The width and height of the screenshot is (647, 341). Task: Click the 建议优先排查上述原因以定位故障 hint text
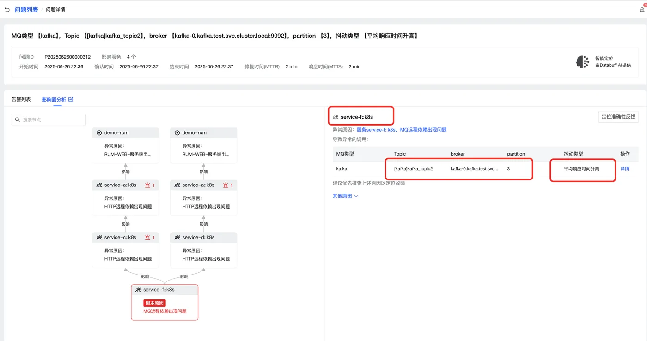(369, 183)
